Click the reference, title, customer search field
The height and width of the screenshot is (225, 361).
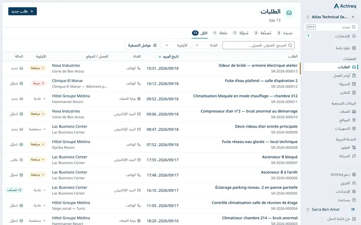pos(258,45)
